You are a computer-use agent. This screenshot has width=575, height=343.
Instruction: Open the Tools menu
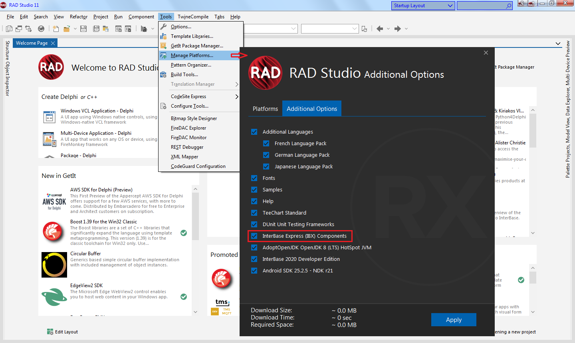tap(166, 17)
